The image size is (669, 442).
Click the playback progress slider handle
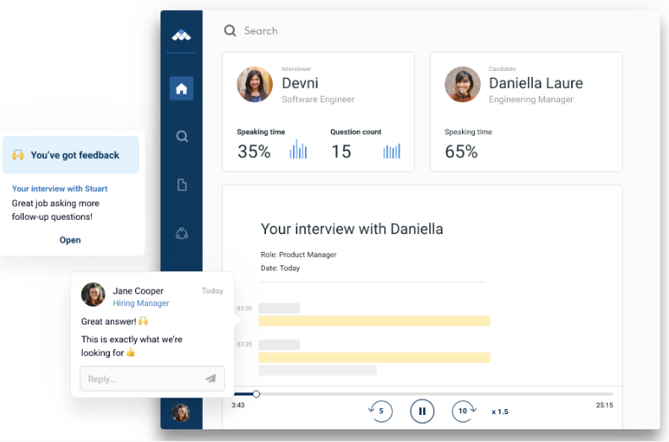point(256,394)
